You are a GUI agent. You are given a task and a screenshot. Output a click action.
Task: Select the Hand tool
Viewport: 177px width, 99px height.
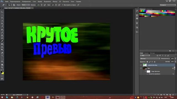[x=2, y=65]
